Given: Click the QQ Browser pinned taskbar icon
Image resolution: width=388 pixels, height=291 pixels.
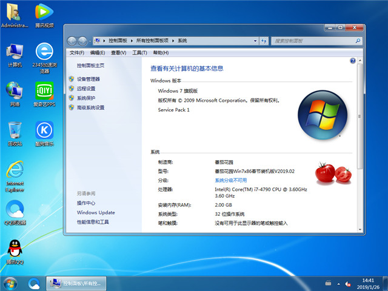Looking at the screenshot, I should (34, 284).
